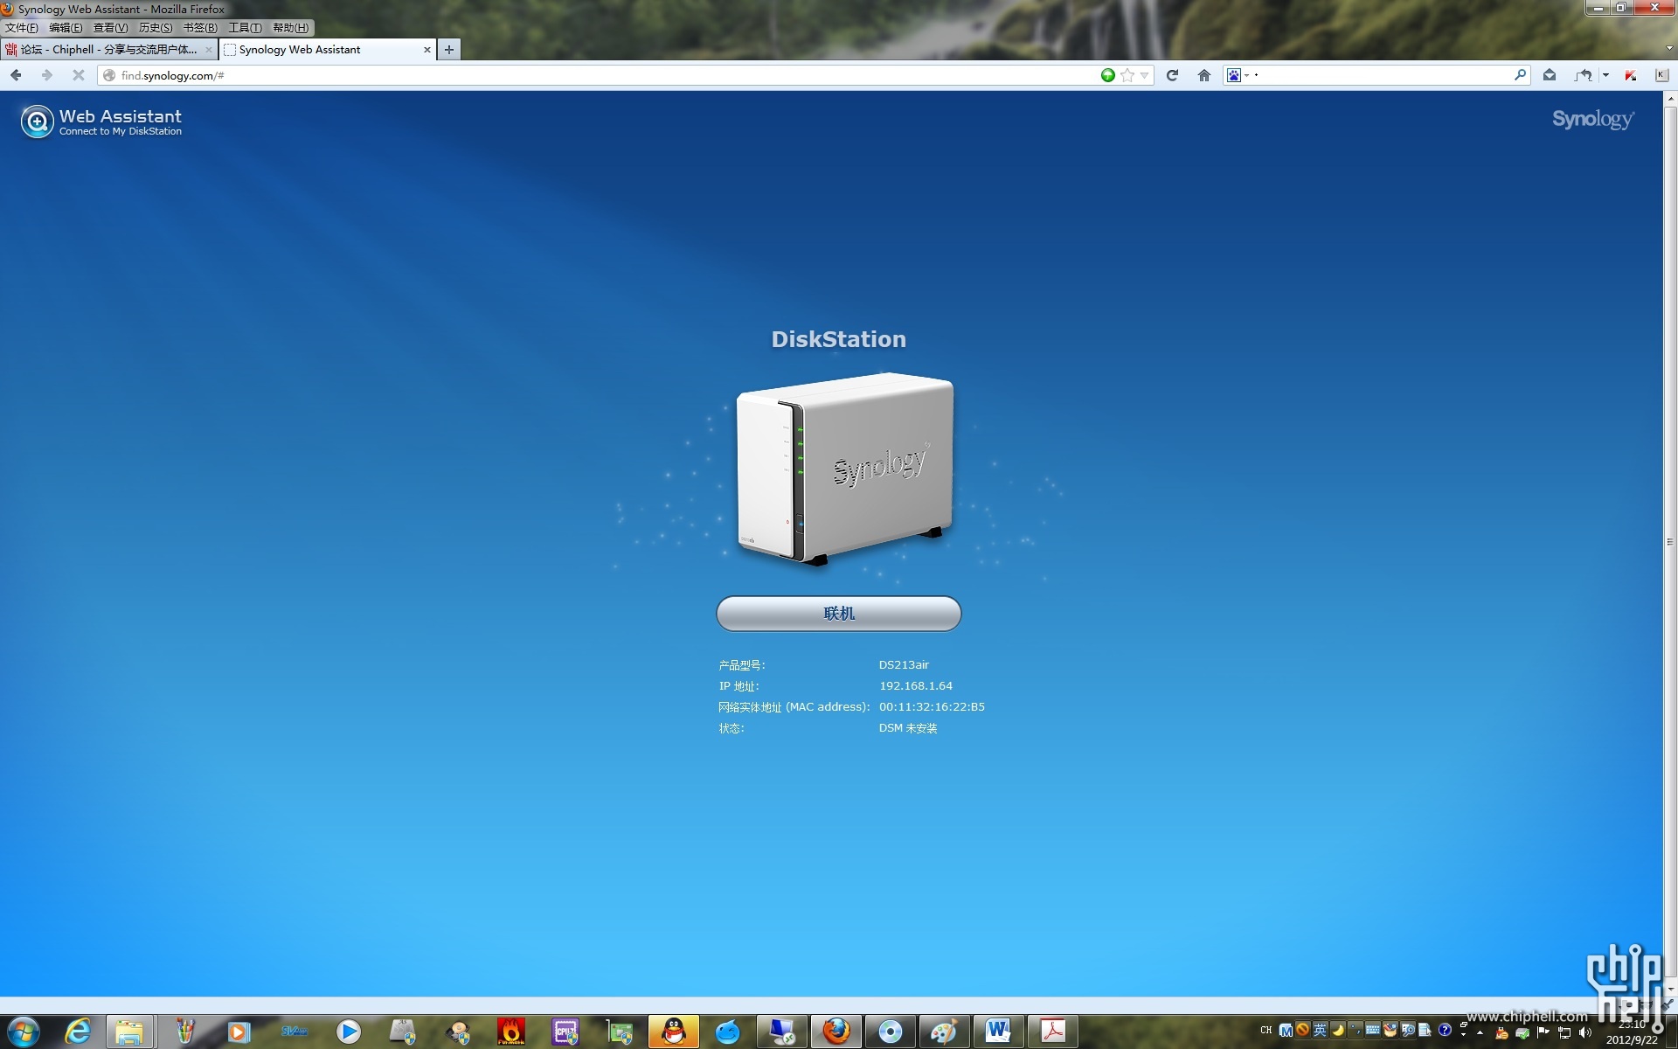Screen dimensions: 1678x1049
Task: Reload the page with the refresh icon
Action: click(x=1173, y=75)
